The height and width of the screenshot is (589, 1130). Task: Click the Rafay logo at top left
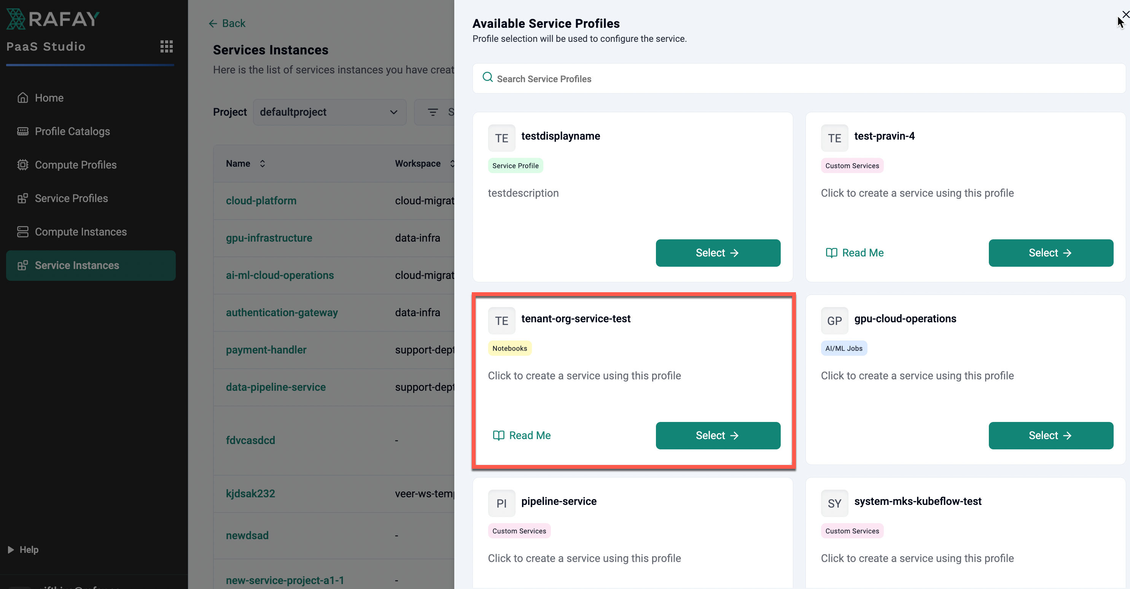pos(52,18)
